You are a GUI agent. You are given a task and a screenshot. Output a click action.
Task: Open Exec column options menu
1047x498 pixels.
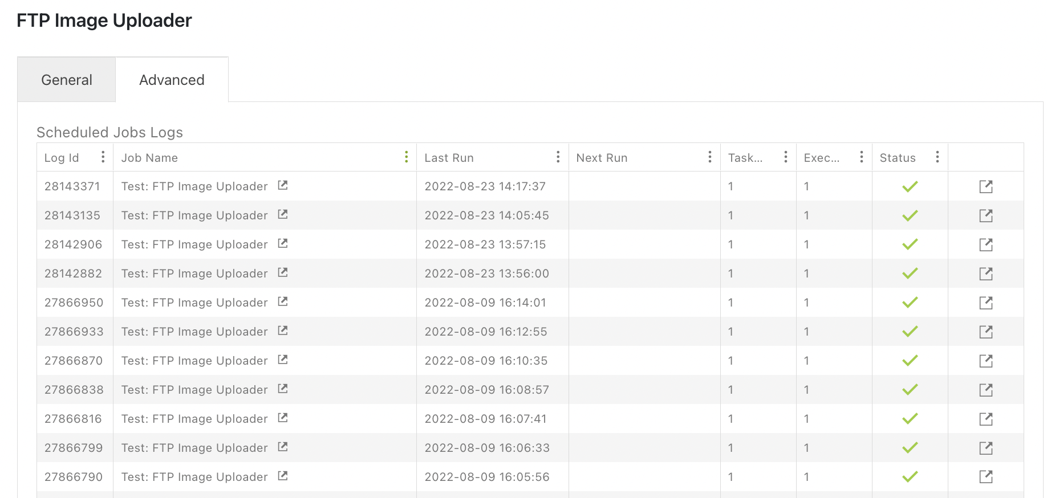[861, 157]
